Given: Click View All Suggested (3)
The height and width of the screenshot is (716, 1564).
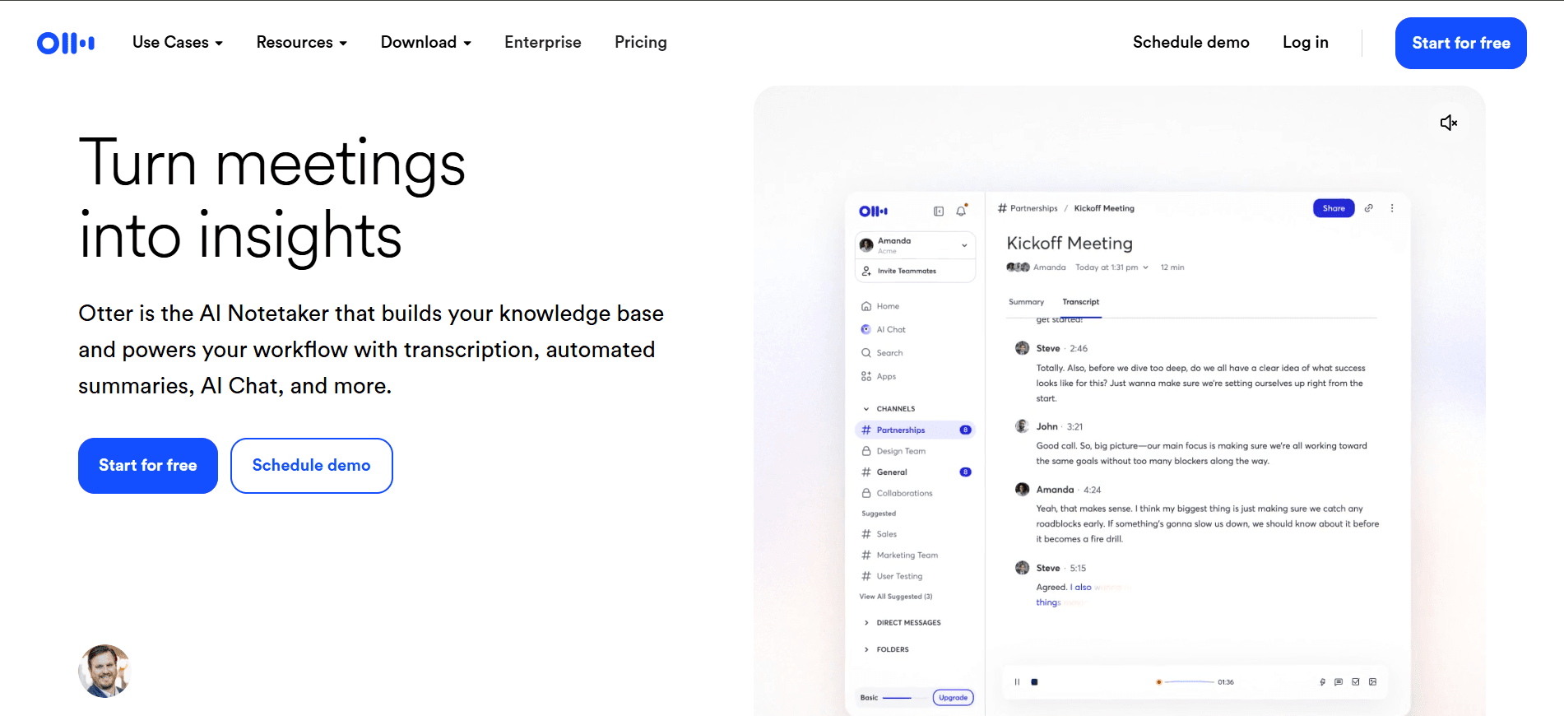Looking at the screenshot, I should click(x=896, y=597).
